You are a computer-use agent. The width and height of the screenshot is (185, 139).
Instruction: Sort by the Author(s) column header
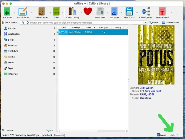click(76, 28)
